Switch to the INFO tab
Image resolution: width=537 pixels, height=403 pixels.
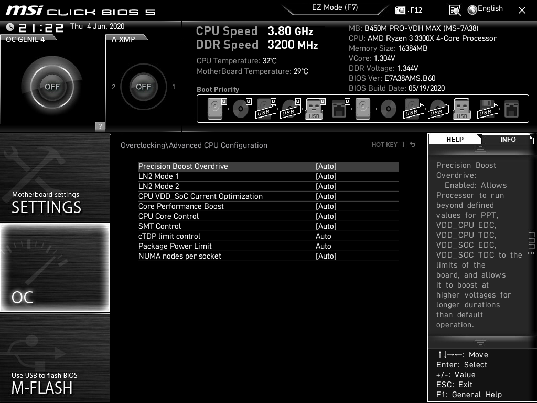point(508,140)
